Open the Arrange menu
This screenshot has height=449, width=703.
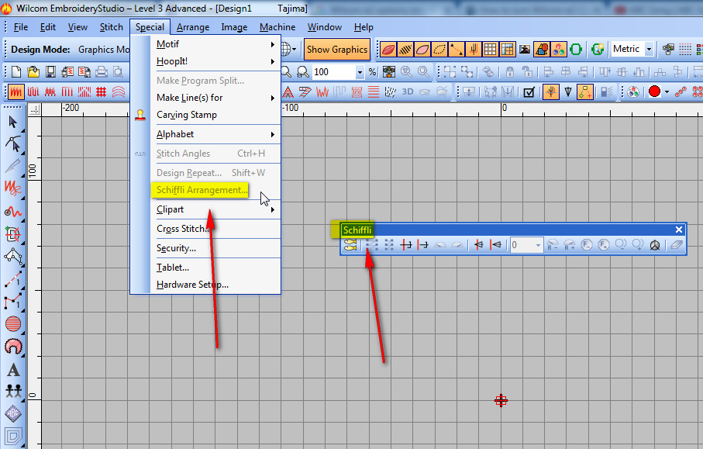point(192,27)
